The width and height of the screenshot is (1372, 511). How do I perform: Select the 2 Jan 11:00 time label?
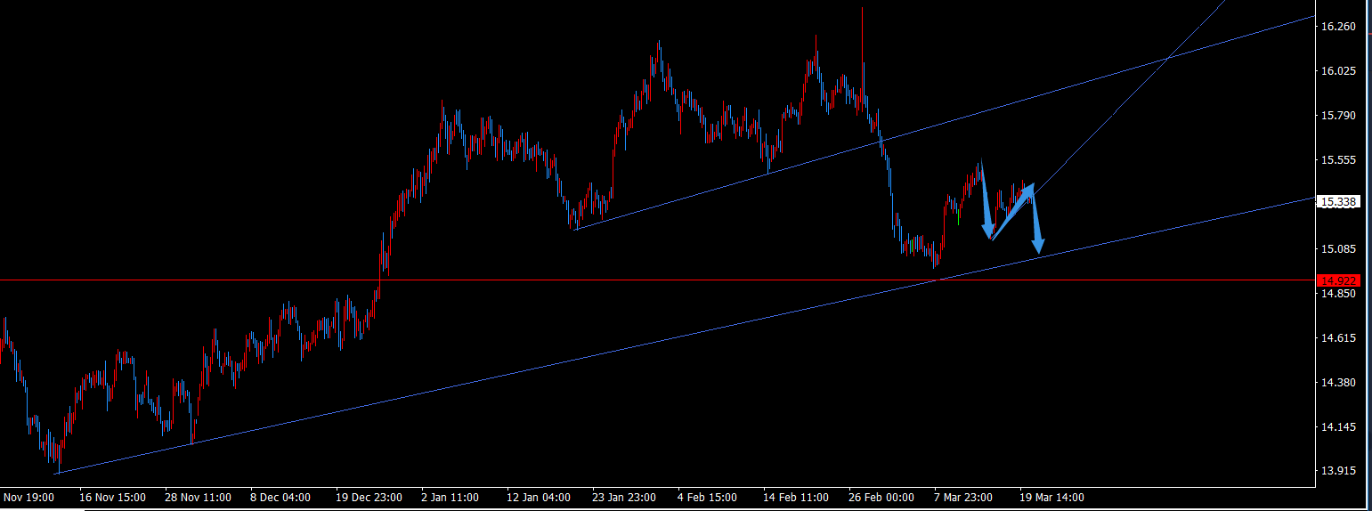(x=451, y=498)
